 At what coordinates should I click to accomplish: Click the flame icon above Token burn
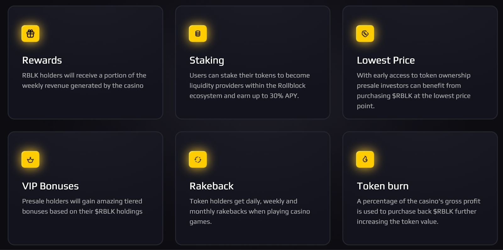click(x=365, y=160)
